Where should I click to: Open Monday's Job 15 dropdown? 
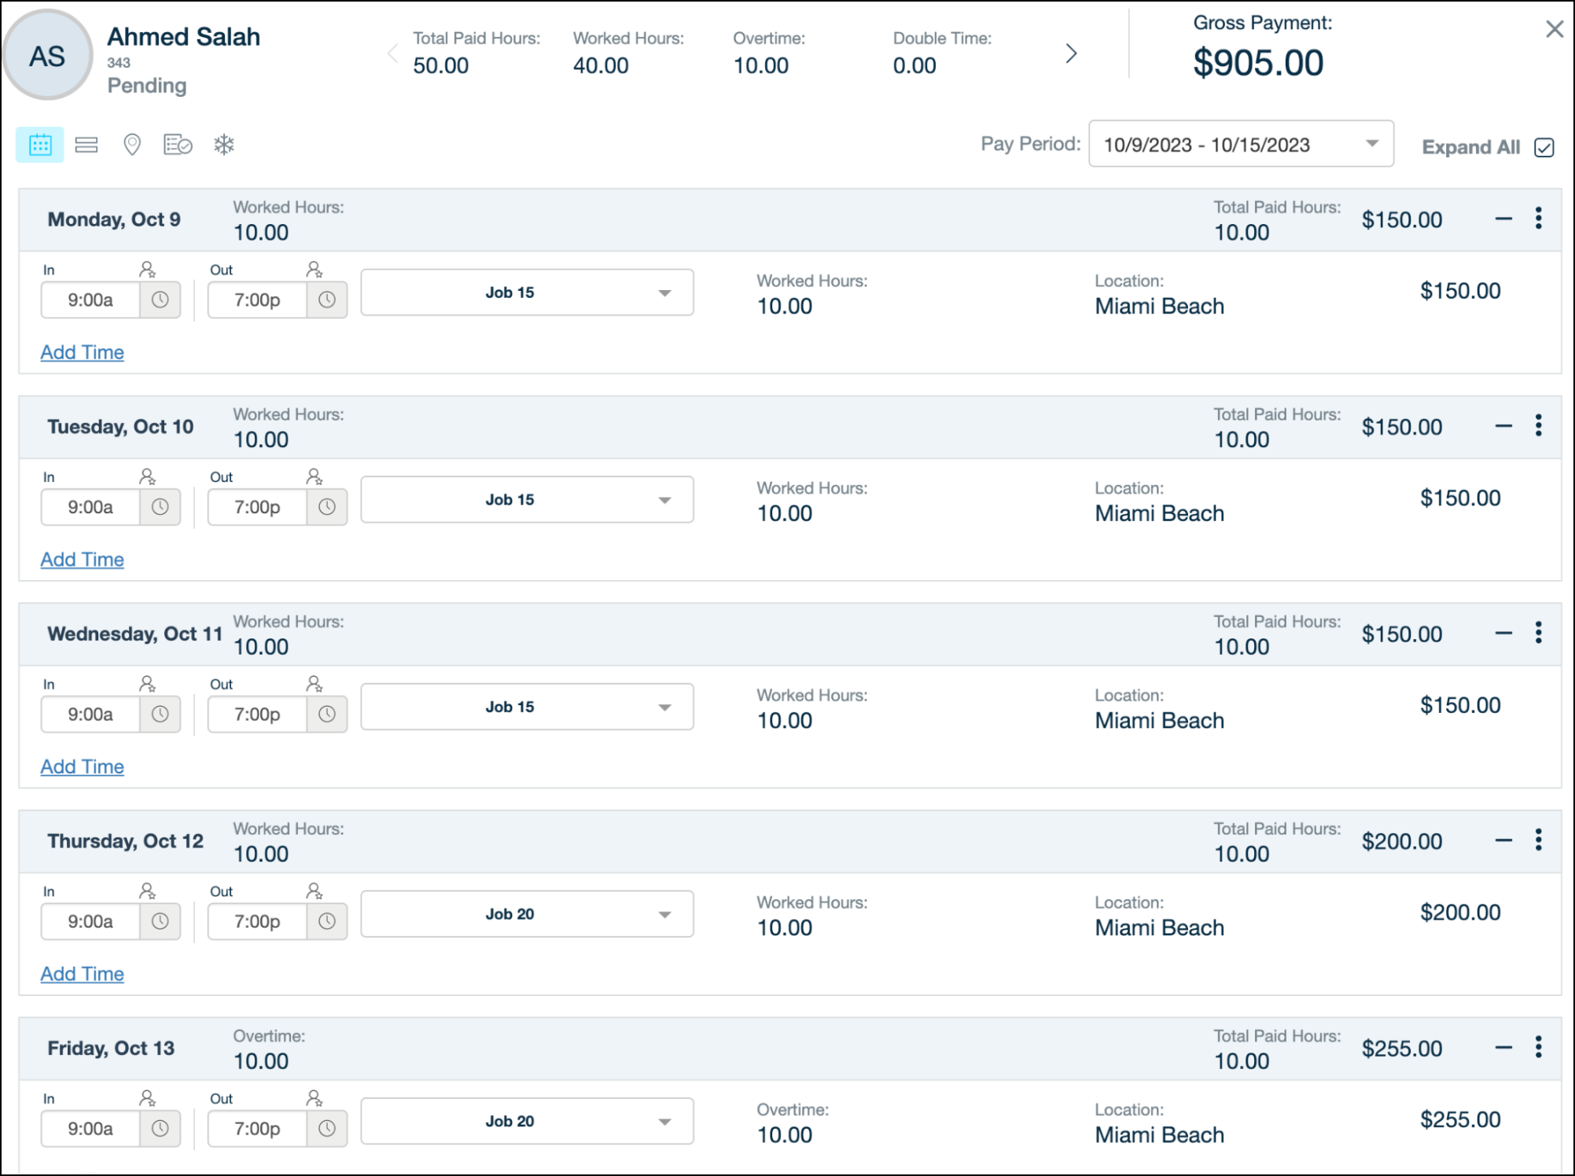click(x=527, y=292)
